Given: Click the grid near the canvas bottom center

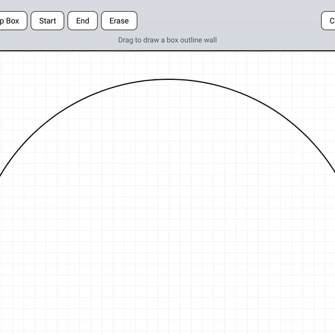Looking at the screenshot, I should pyautogui.click(x=167, y=320).
